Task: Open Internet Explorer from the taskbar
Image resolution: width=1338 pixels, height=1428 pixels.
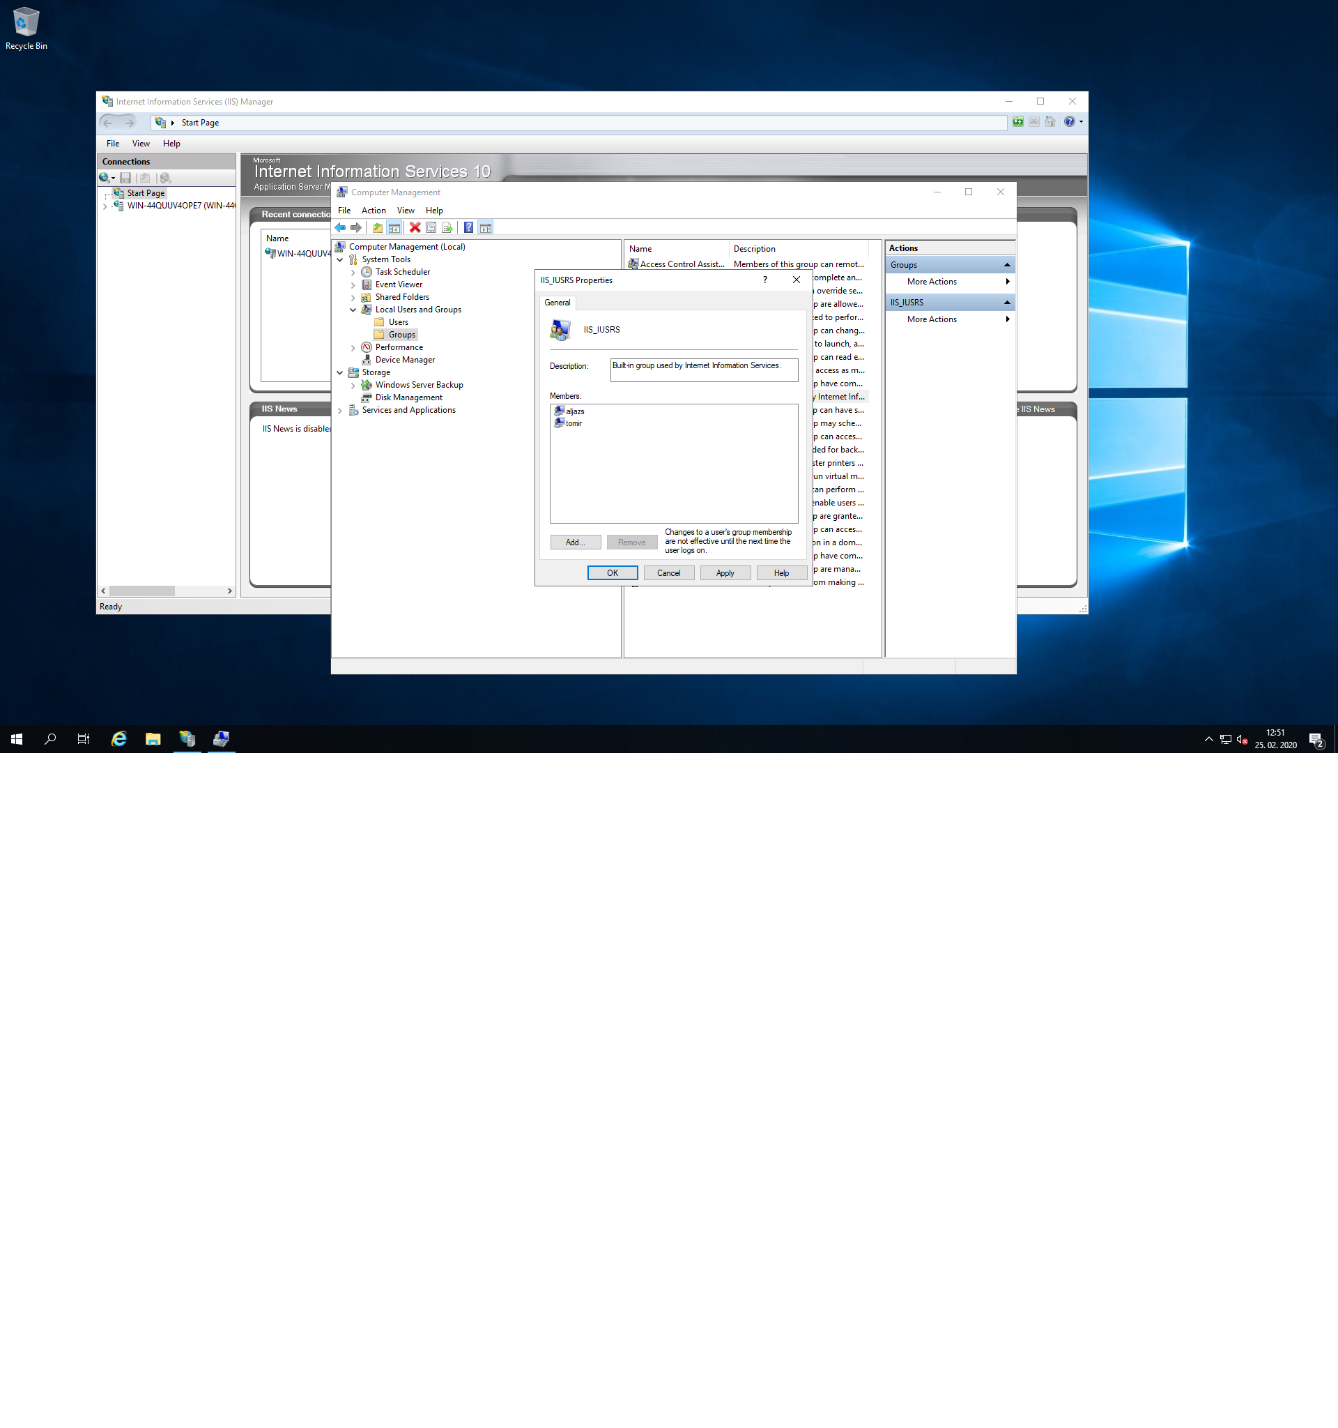Action: click(x=119, y=738)
